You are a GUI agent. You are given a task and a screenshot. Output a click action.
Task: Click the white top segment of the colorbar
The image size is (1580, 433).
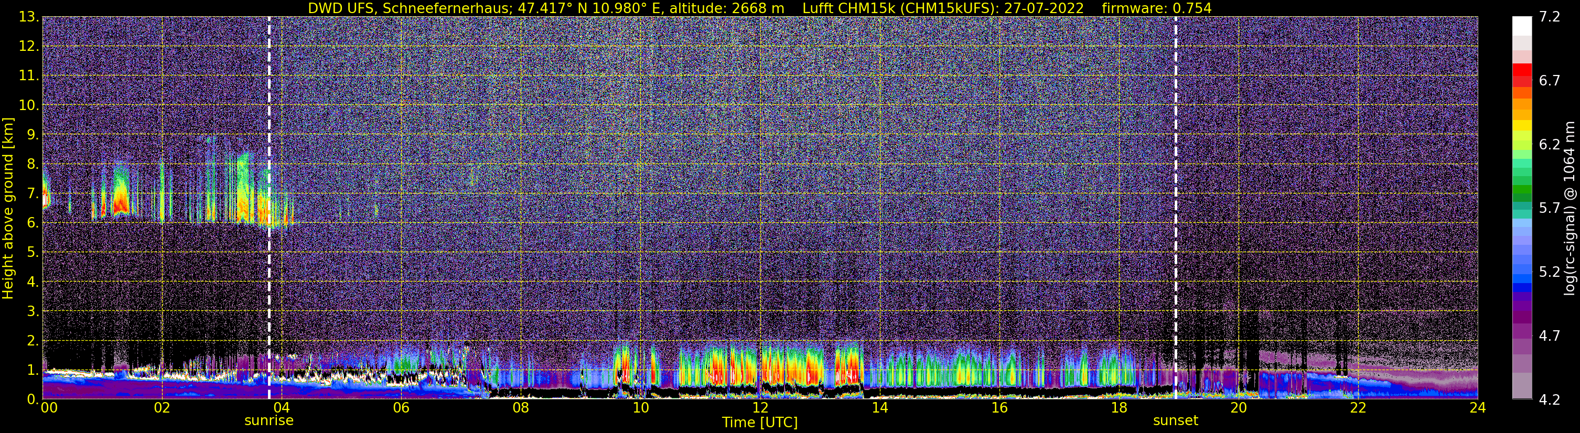coord(1522,26)
